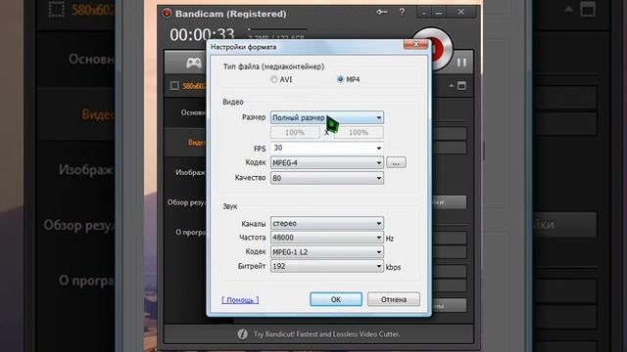Click the width 100% input field
The height and width of the screenshot is (352, 627).
(295, 133)
